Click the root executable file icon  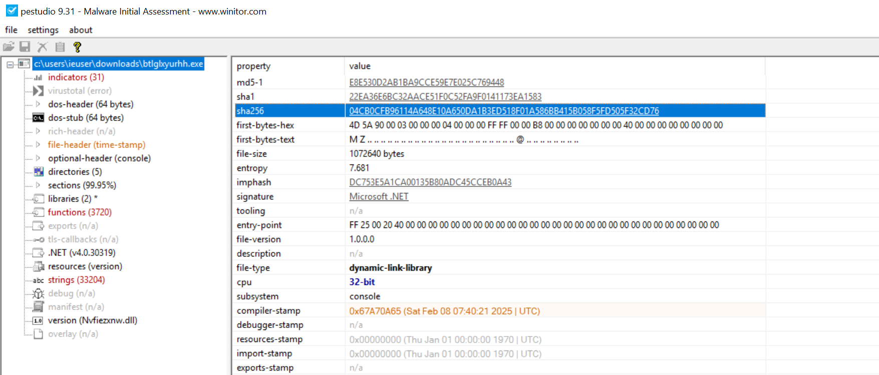(24, 63)
